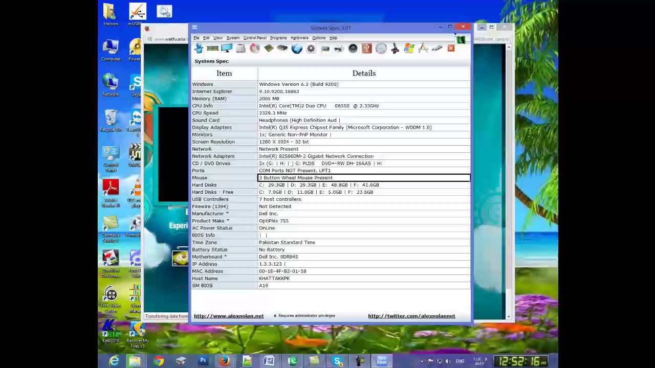
Task: Open the View menu
Action: 218,38
